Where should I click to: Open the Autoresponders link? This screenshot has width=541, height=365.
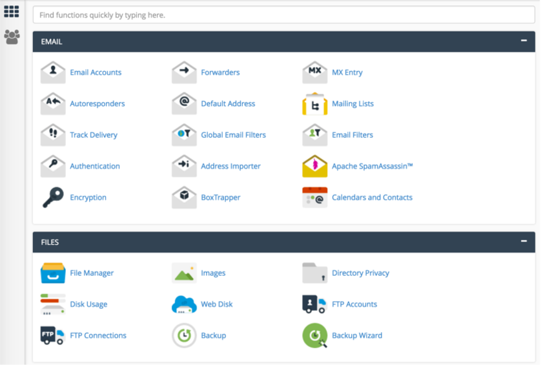(97, 104)
